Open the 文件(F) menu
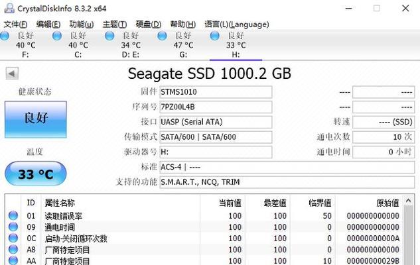The height and width of the screenshot is (265, 420). coord(15,25)
